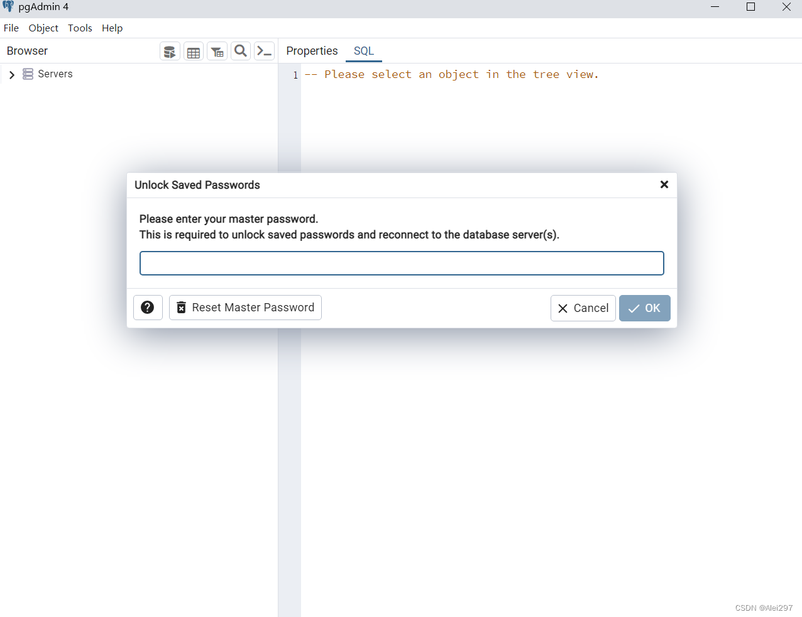Image resolution: width=802 pixels, height=617 pixels.
Task: Confirm with the OK button
Action: (x=645, y=308)
